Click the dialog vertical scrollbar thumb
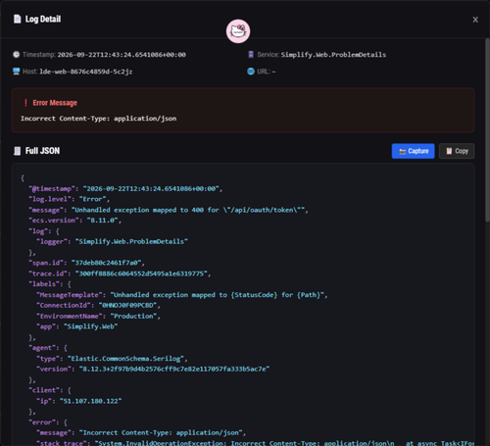 tap(487, 130)
